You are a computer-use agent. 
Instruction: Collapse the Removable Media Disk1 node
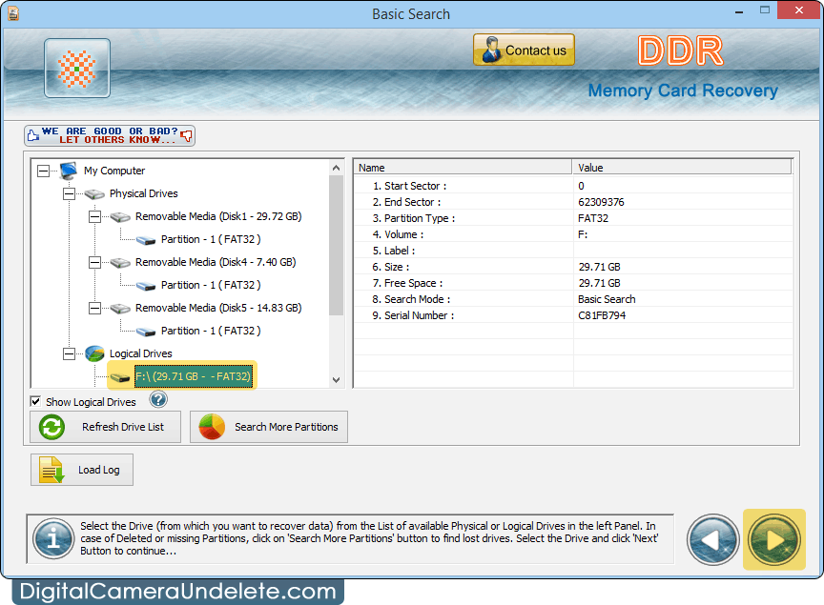click(94, 216)
